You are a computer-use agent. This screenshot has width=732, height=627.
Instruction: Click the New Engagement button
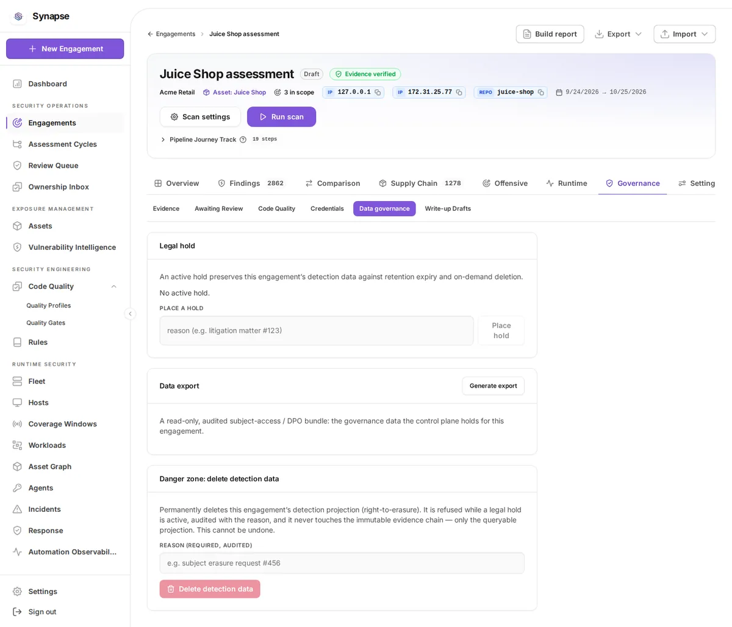coord(65,49)
